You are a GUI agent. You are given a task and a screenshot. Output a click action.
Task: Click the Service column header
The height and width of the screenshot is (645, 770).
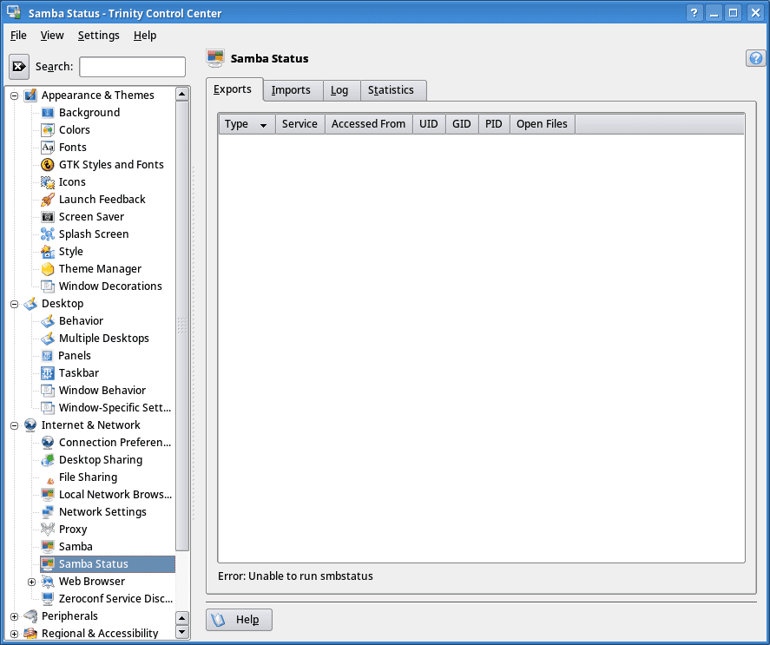click(x=300, y=124)
